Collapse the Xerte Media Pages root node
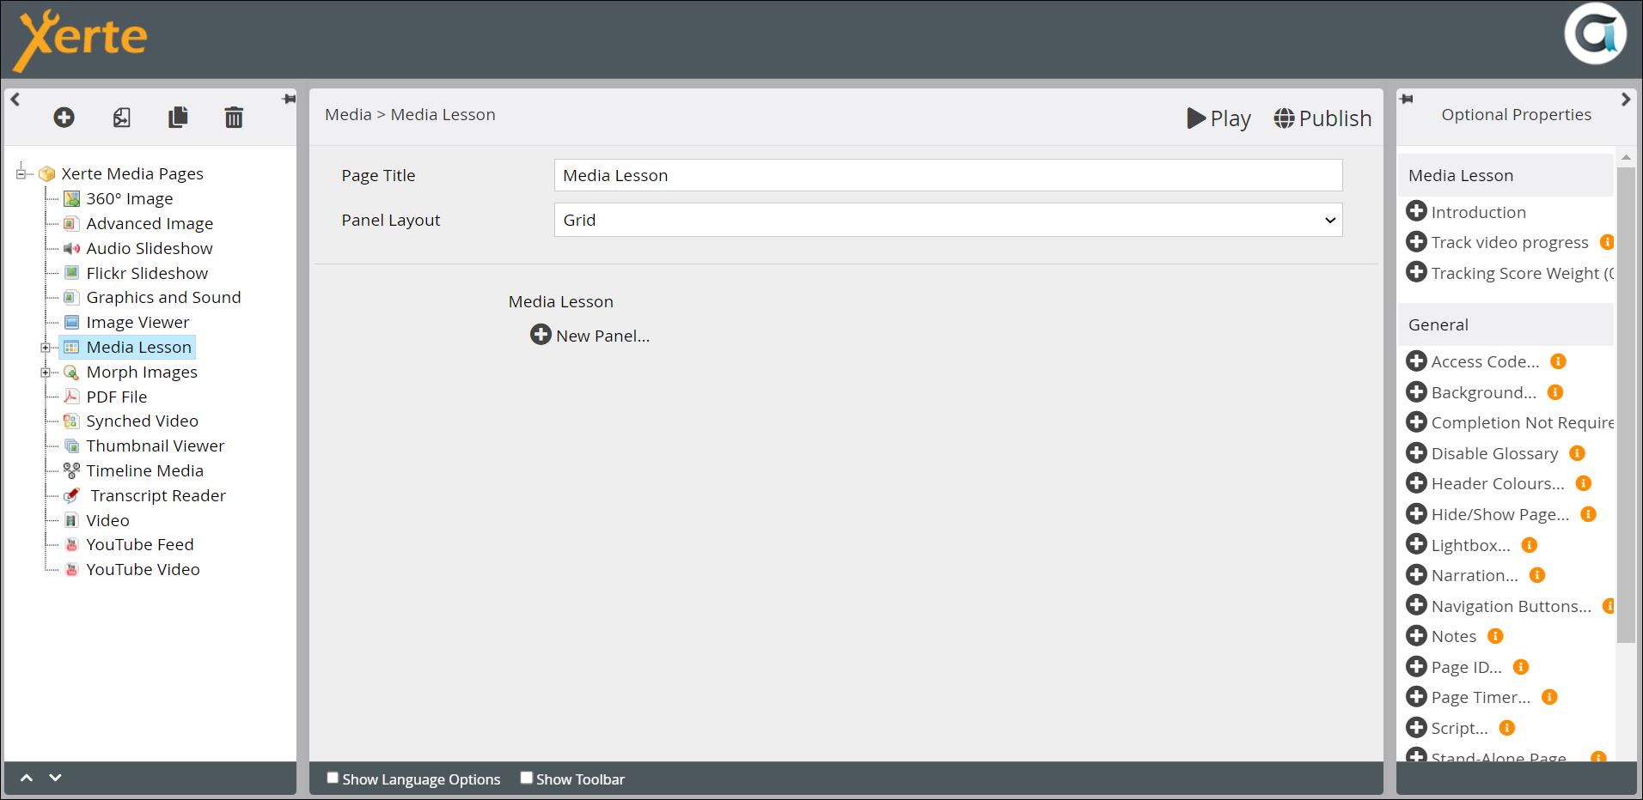Viewport: 1643px width, 800px height. (21, 174)
